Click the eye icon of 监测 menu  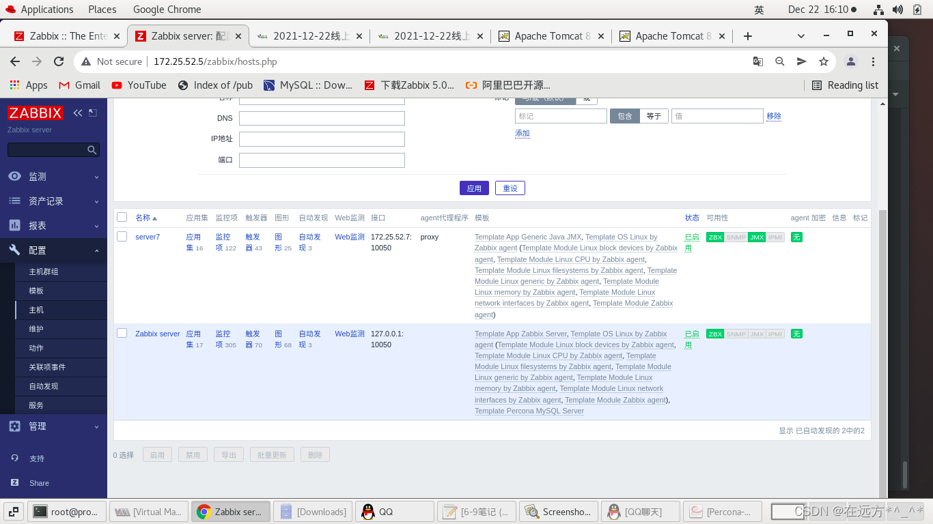pos(14,176)
